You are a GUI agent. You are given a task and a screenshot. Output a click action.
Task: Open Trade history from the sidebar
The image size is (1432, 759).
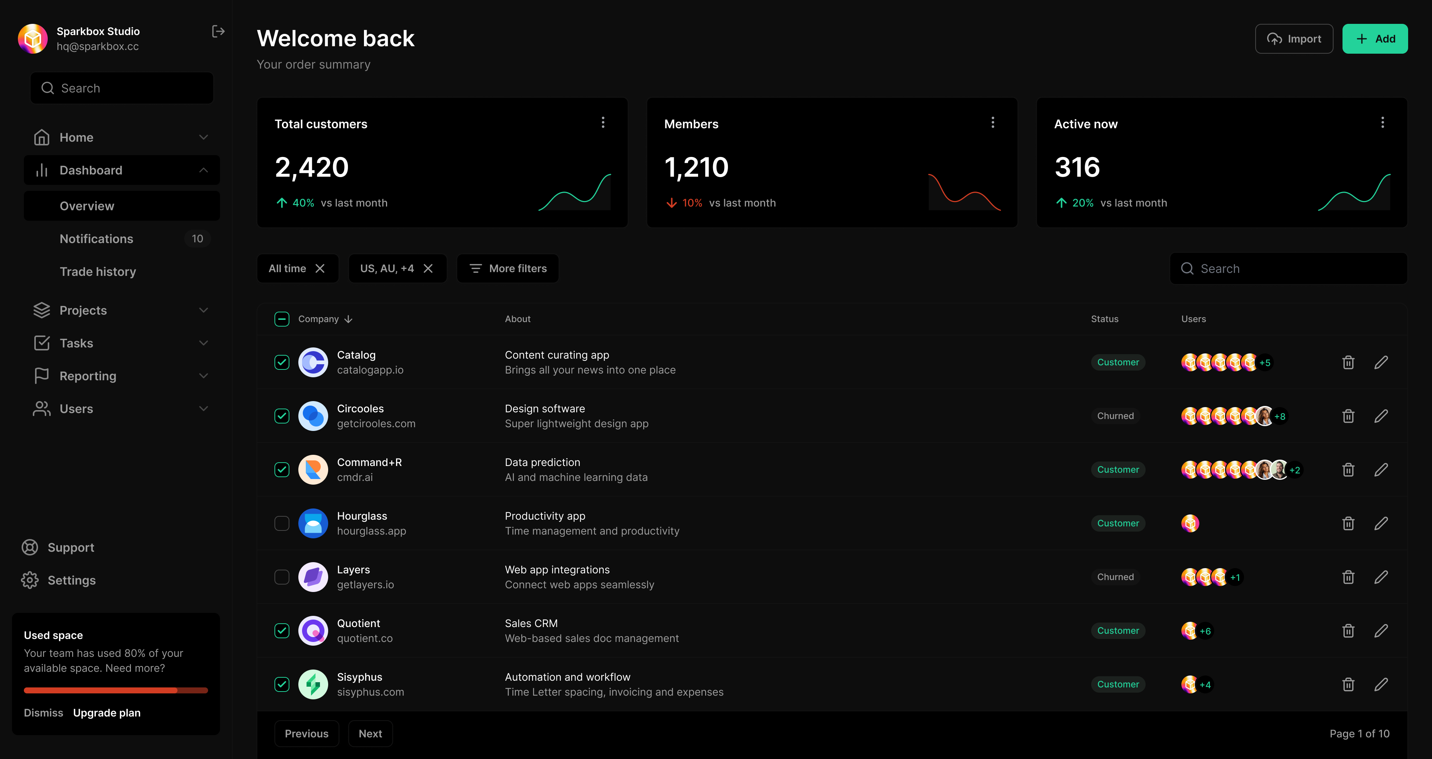click(98, 271)
